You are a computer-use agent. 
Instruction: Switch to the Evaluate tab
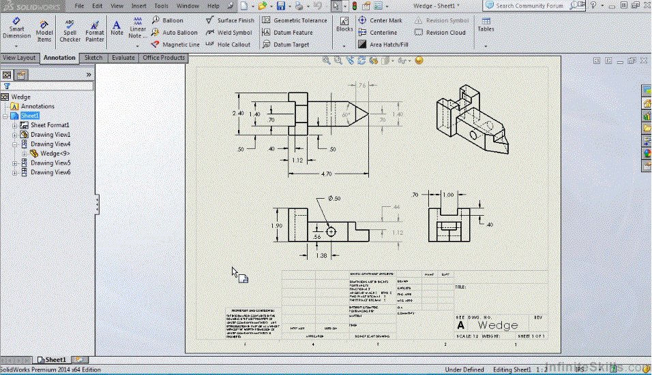tap(123, 58)
